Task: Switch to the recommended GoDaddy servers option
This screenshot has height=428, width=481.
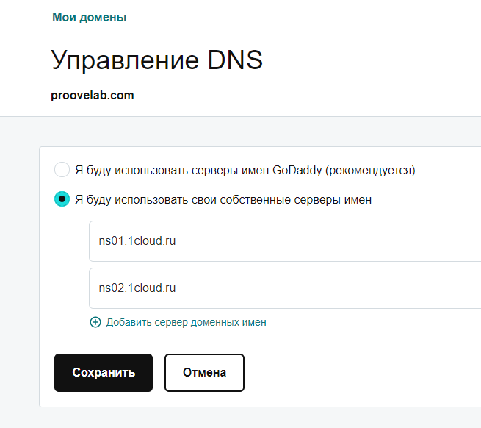Action: (x=62, y=170)
